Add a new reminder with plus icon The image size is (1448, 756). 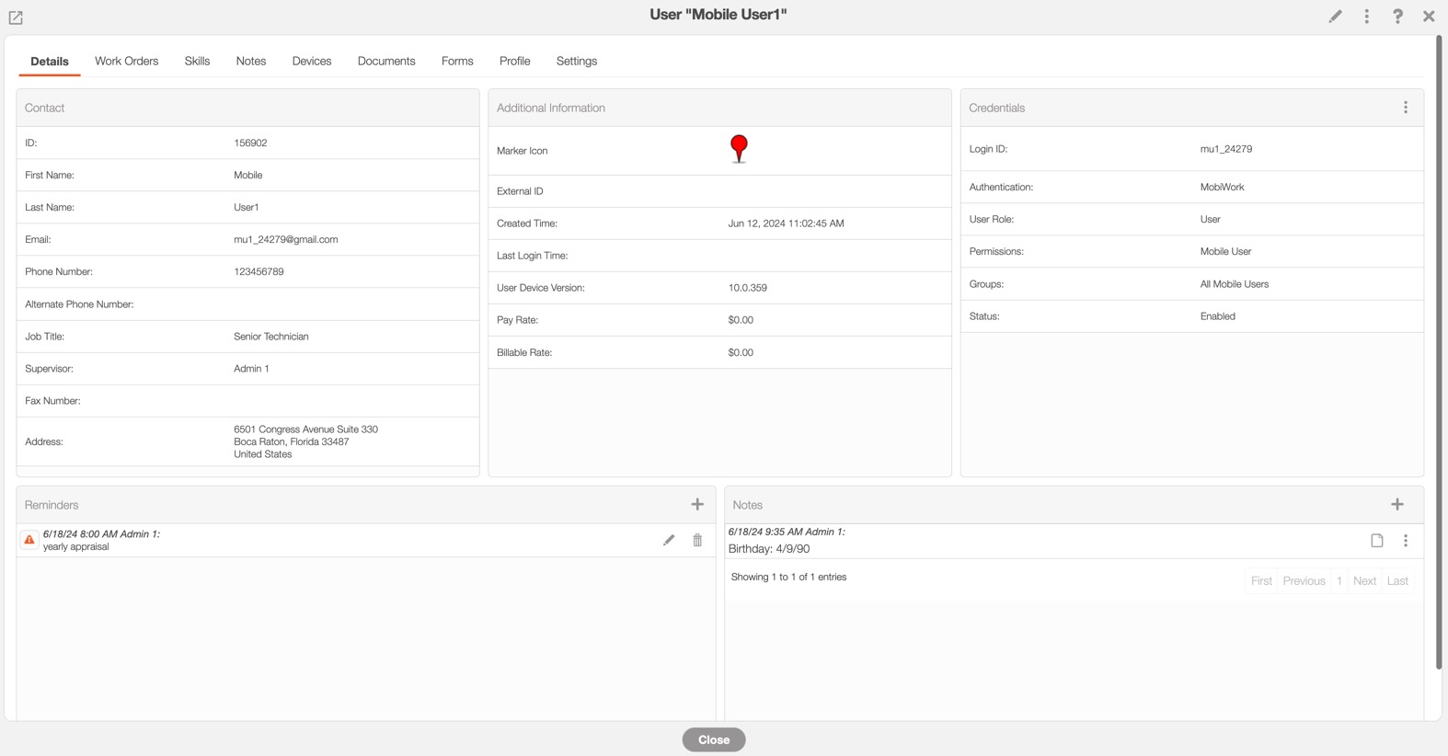click(697, 504)
